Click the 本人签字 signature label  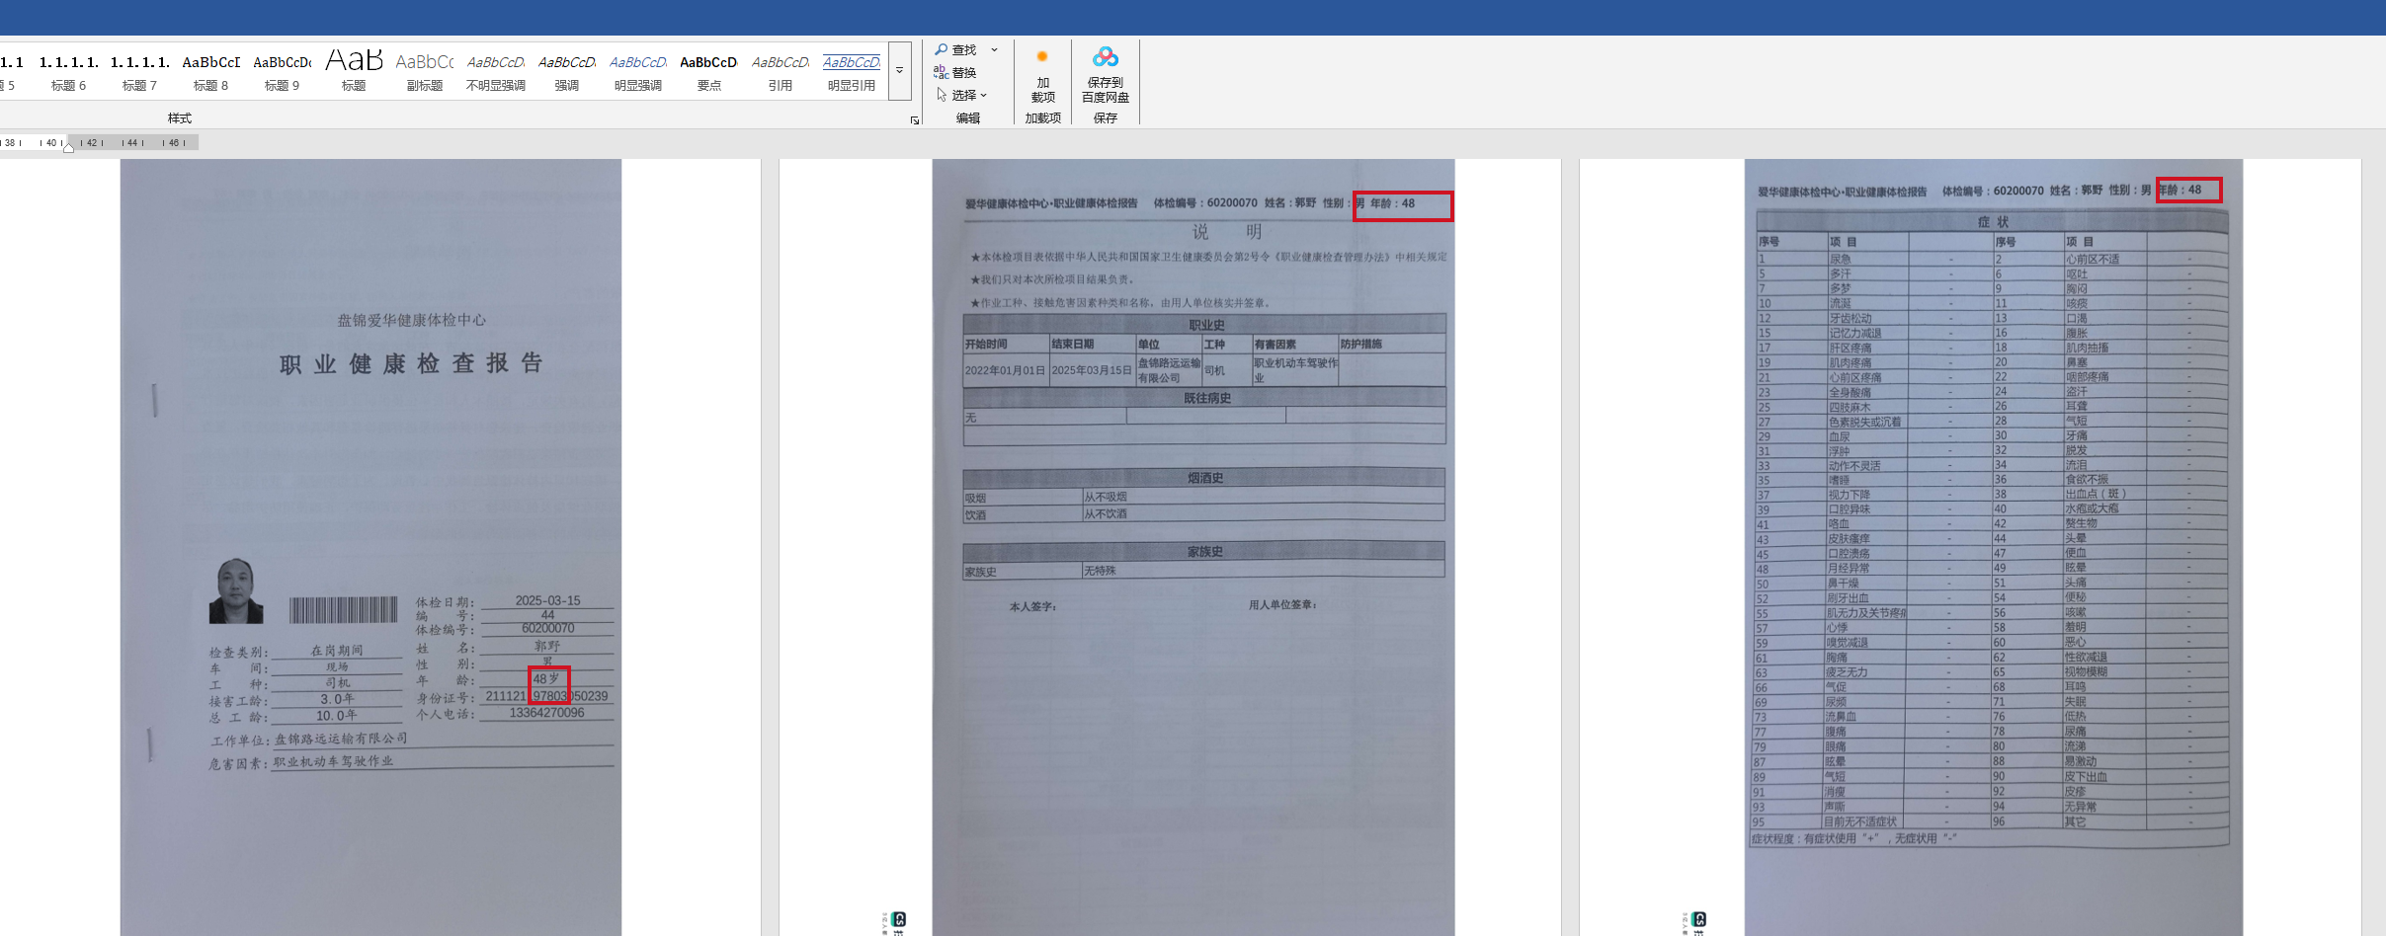coord(1032,606)
